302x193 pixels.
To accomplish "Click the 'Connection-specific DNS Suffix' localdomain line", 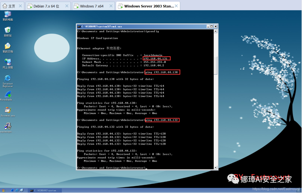I will click(x=122, y=55).
